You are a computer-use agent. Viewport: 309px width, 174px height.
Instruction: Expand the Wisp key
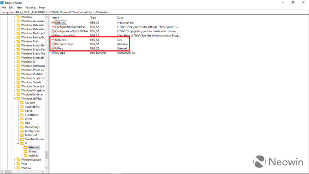(15, 164)
